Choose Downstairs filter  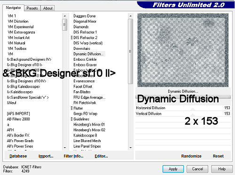pyautogui.click(x=82, y=48)
